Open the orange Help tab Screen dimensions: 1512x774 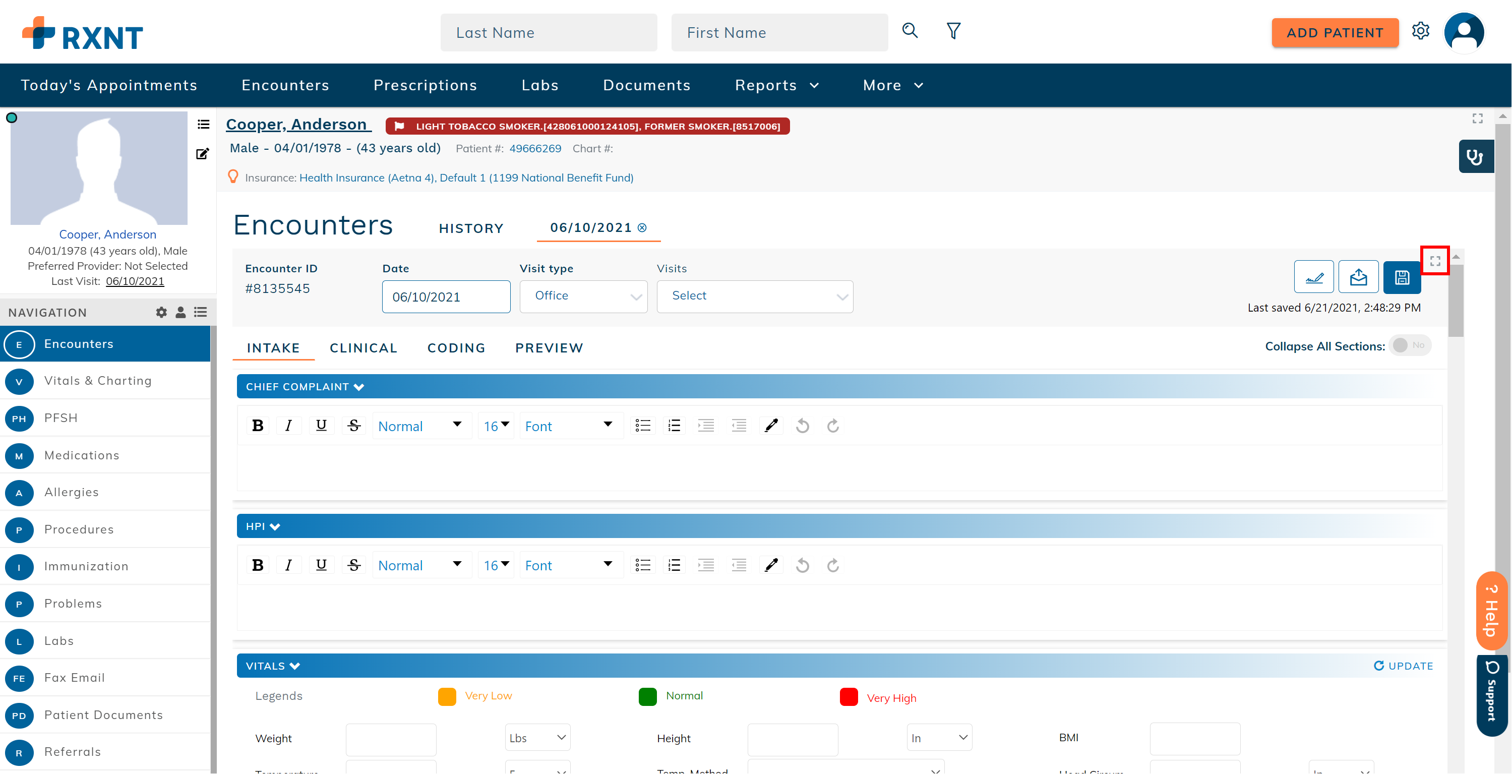pyautogui.click(x=1492, y=611)
